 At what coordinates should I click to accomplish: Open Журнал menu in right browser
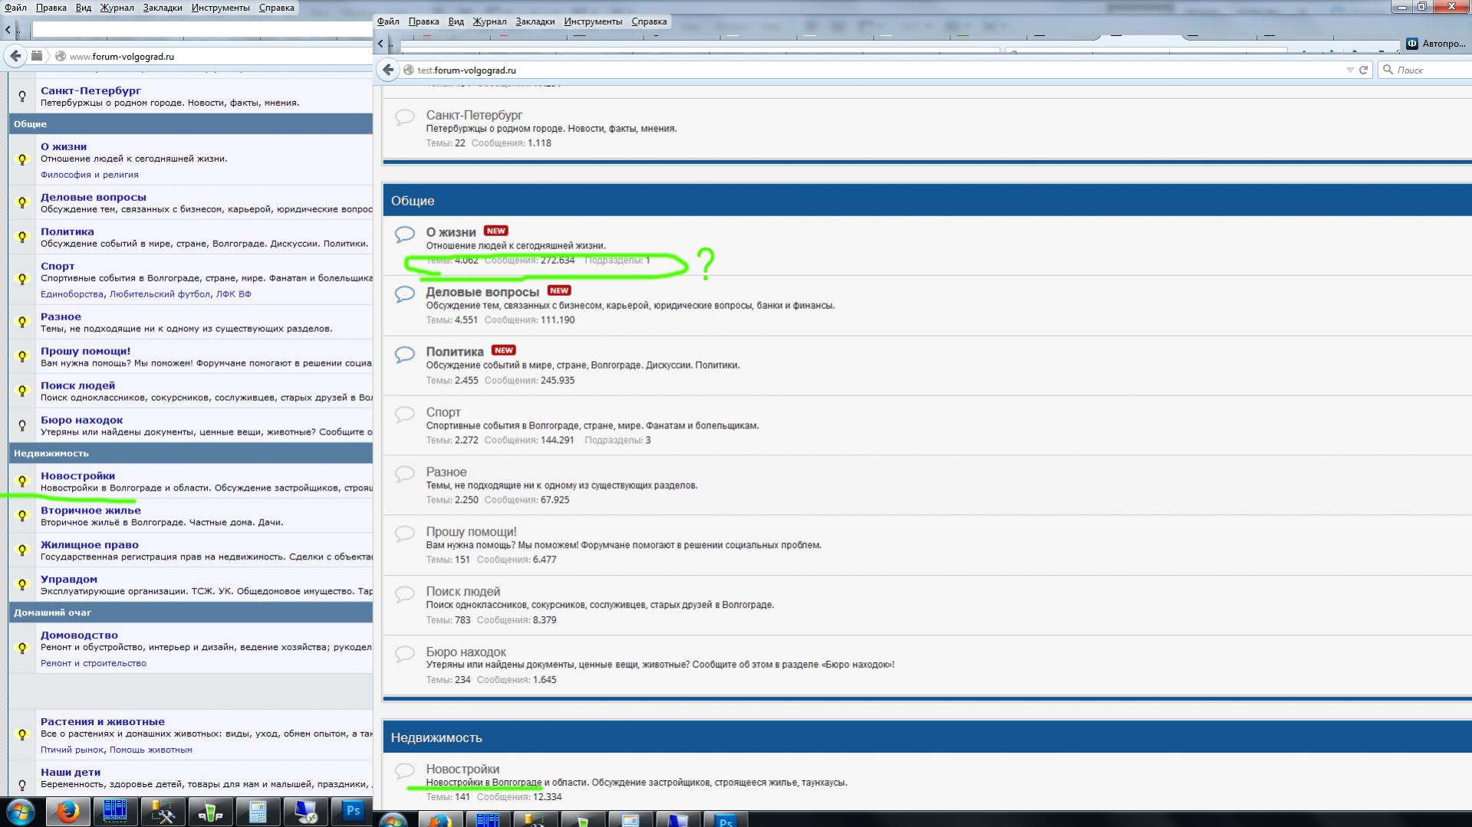tap(489, 21)
